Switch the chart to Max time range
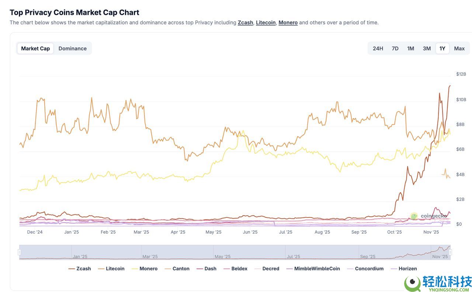Viewport: 472px width, 292px height. pyautogui.click(x=459, y=48)
